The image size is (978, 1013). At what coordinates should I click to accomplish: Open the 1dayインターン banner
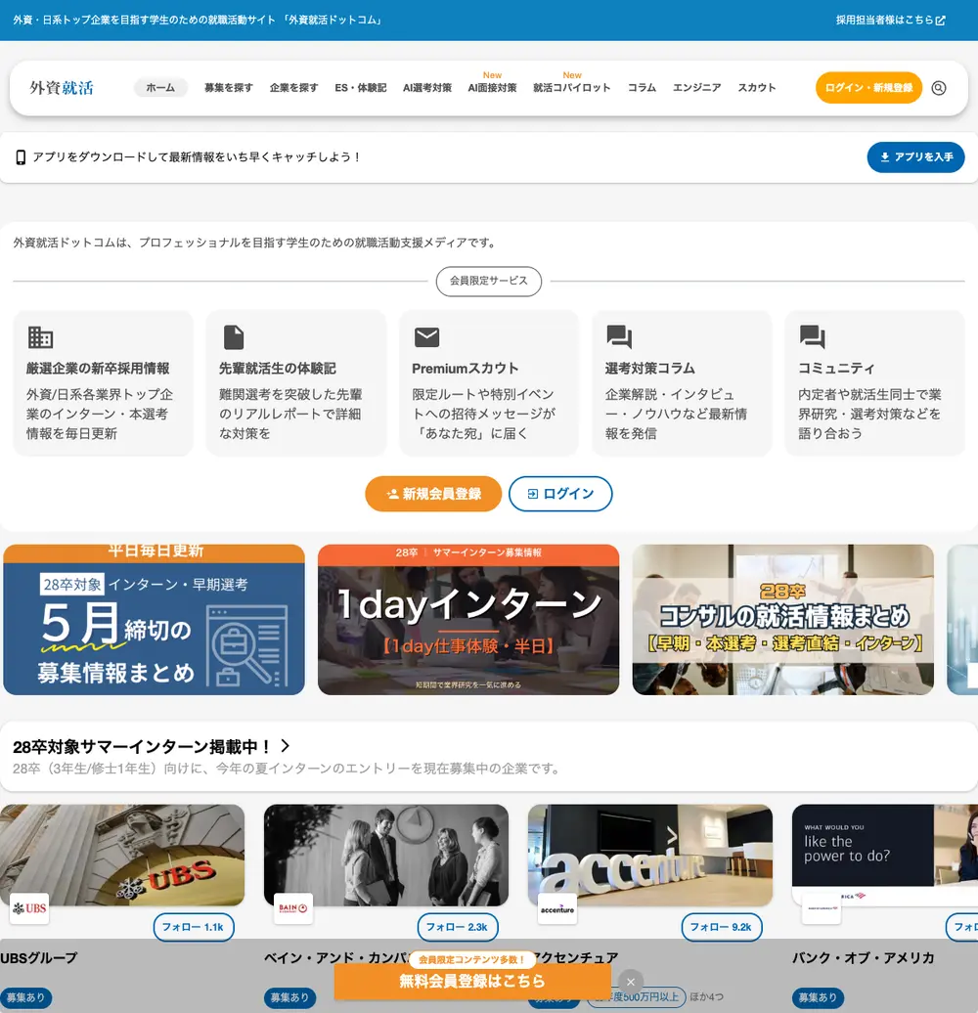[468, 620]
